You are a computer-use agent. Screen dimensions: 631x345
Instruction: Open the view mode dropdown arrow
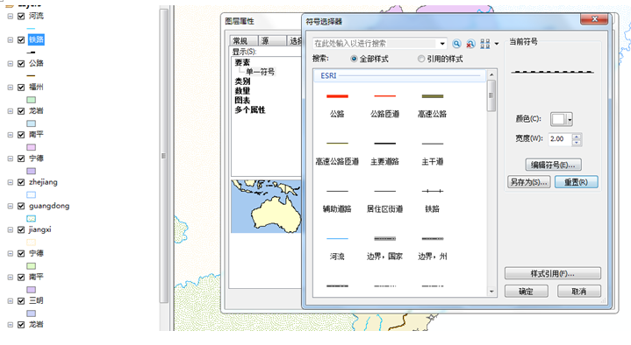pos(497,44)
